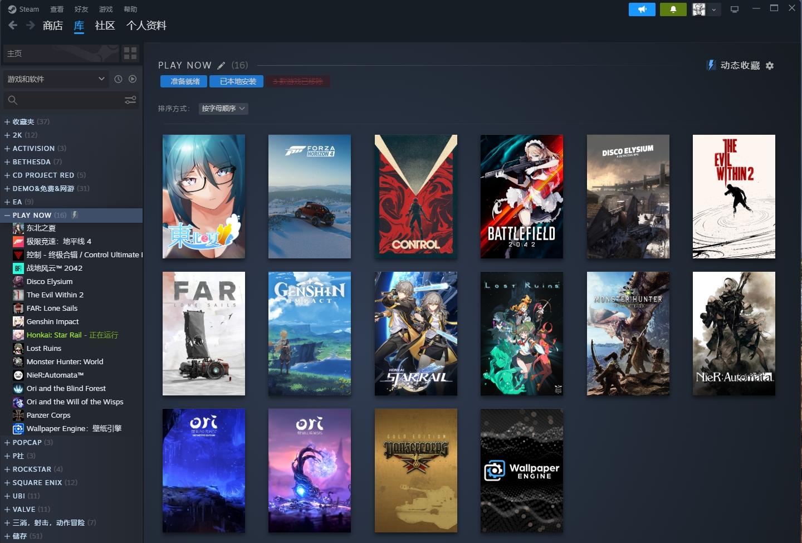The height and width of the screenshot is (543, 802).
Task: Open the 游戏 menu
Action: pyautogui.click(x=106, y=9)
